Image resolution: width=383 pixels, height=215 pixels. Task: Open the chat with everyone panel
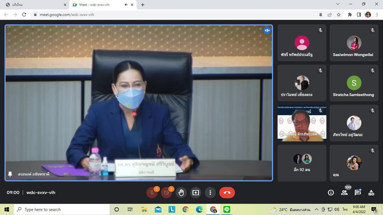(x=357, y=193)
